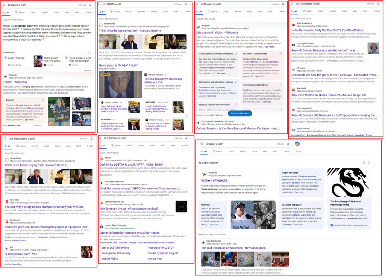Image resolution: width=385 pixels, height=278 pixels.
Task: Click thumbs-down icon on Copilot Answer
Action: 369,163
